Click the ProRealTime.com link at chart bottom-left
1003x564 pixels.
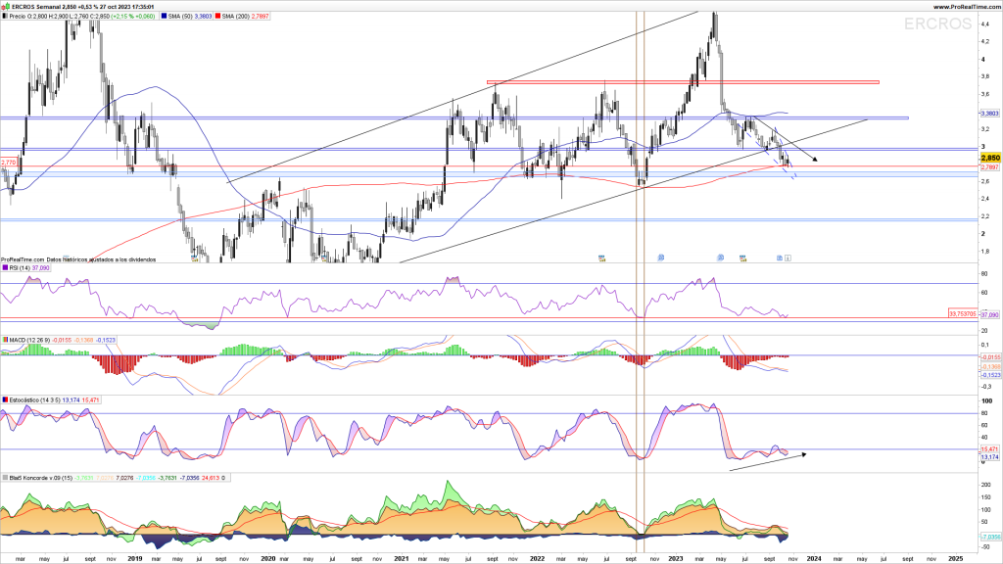23,258
